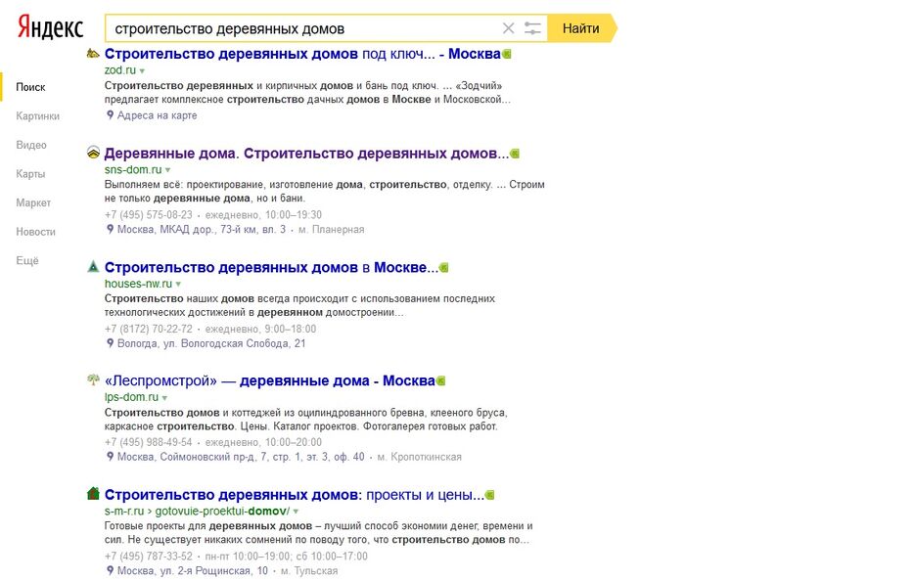Open result Деревянные дома. Строительство деревянных домов
915x580 pixels.
306,154
